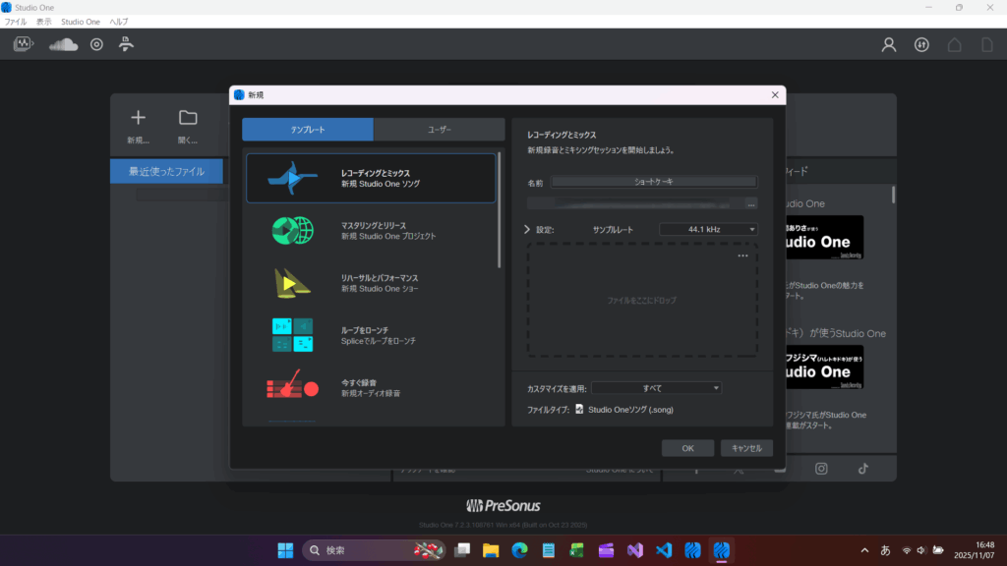Confirm the dialog with OK
The width and height of the screenshot is (1007, 566).
(x=687, y=448)
